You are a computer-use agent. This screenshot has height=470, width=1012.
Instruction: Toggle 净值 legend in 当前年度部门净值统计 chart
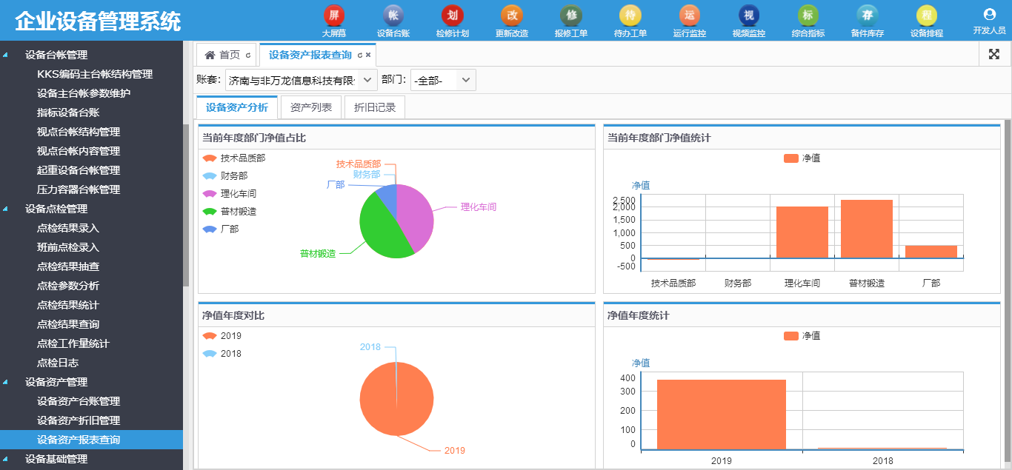pos(802,158)
